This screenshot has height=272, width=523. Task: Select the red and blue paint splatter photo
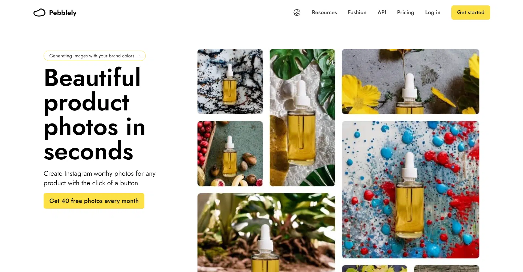tap(411, 190)
